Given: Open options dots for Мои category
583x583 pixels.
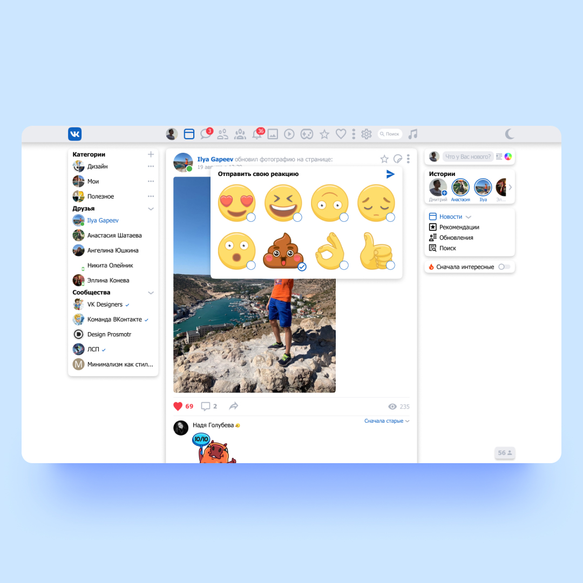Looking at the screenshot, I should click(151, 181).
